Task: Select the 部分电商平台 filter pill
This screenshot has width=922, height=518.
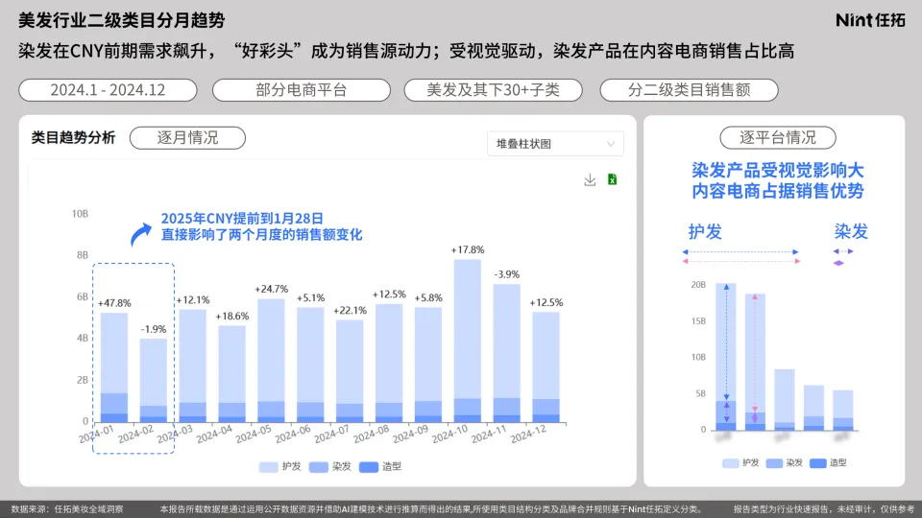Action: pyautogui.click(x=301, y=90)
